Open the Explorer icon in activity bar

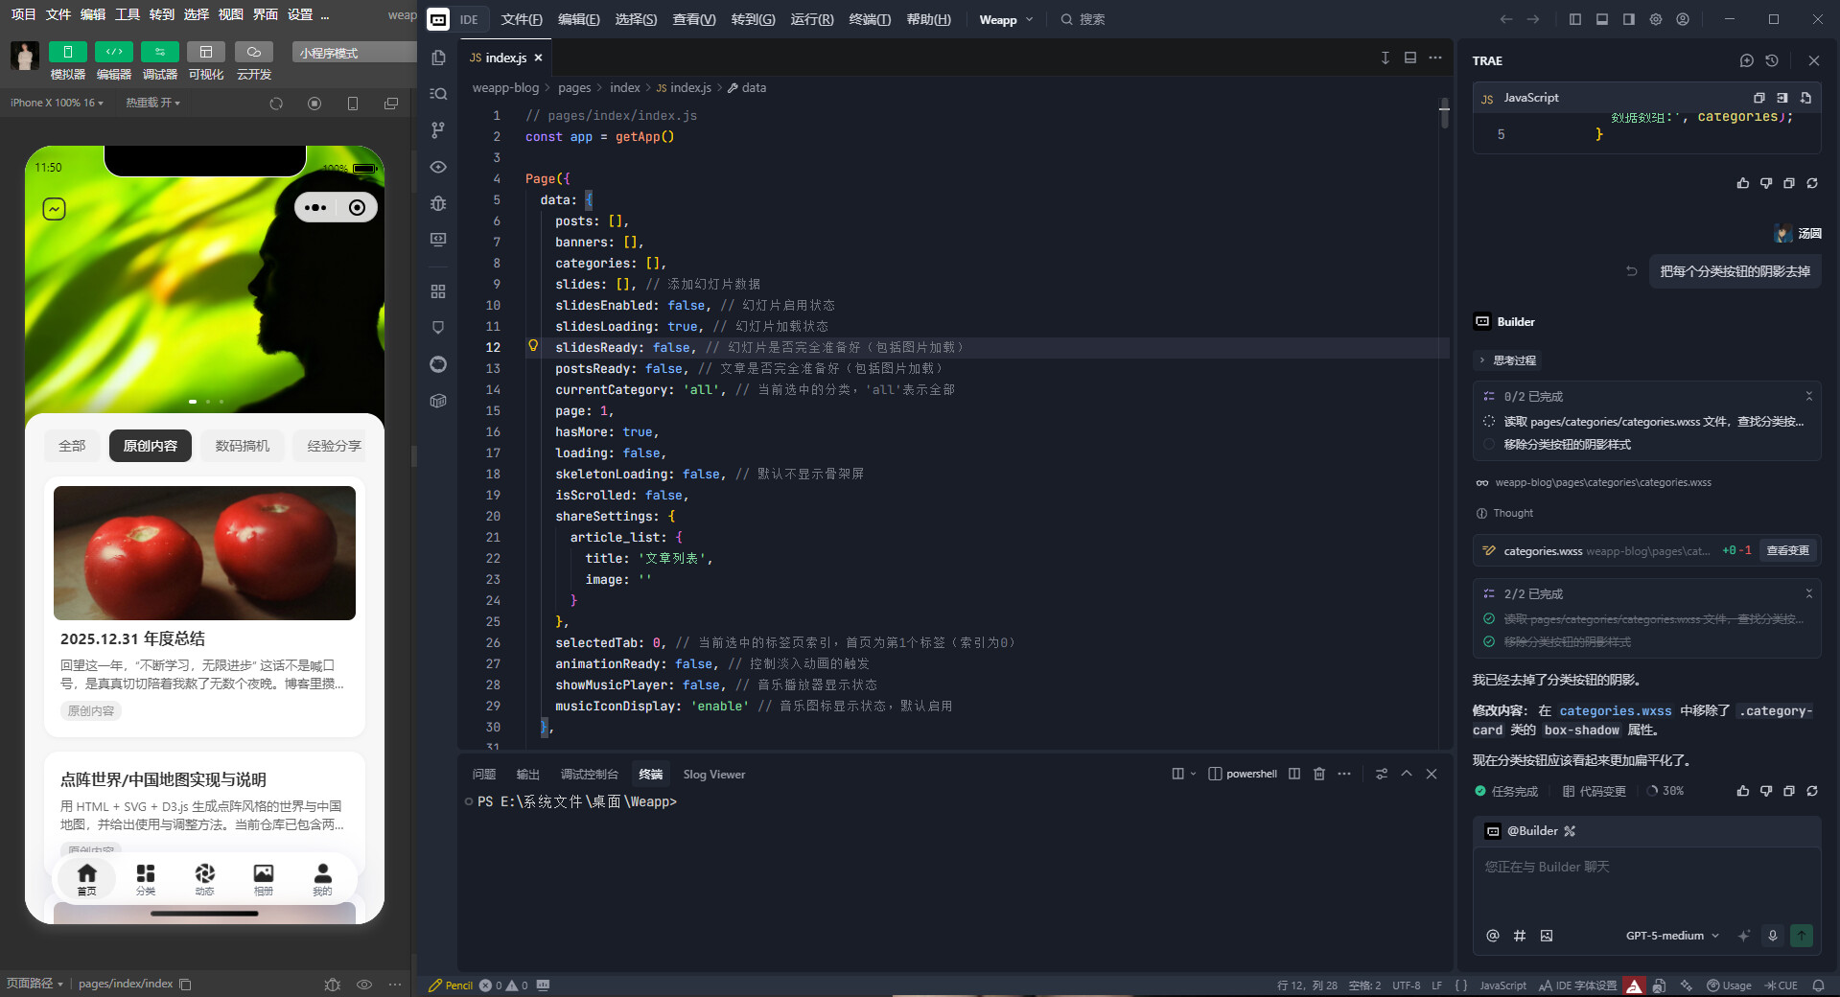(x=438, y=58)
